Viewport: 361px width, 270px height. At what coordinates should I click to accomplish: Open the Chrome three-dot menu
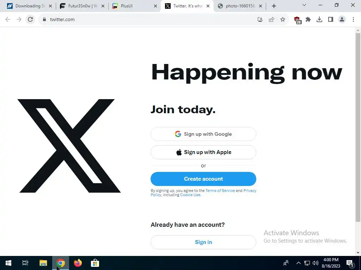[353, 20]
